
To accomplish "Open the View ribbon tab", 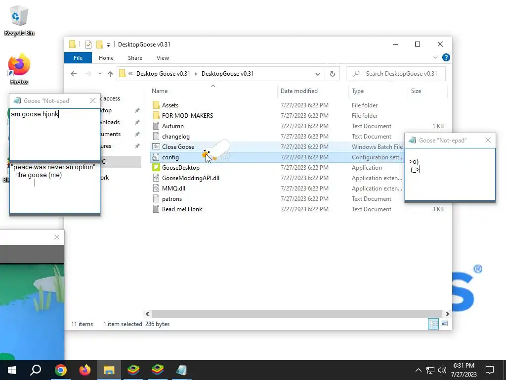I will (163, 58).
